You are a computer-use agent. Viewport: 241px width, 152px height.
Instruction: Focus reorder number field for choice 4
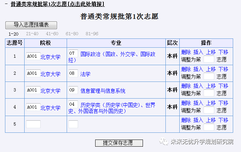[209, 110]
